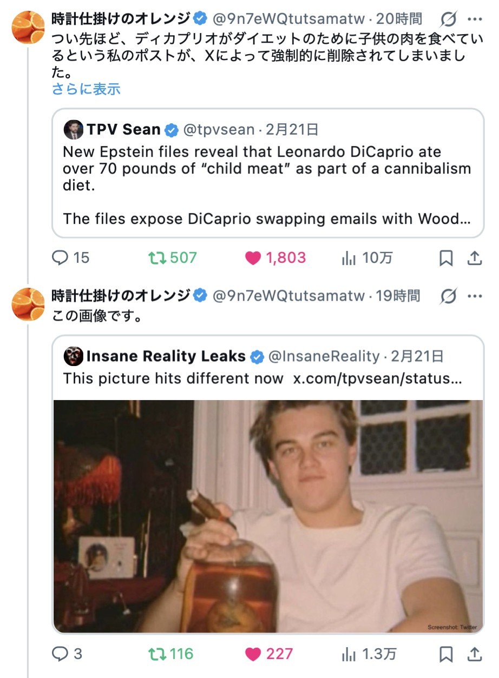Bookmark the first post
The width and height of the screenshot is (499, 678).
coord(446,258)
